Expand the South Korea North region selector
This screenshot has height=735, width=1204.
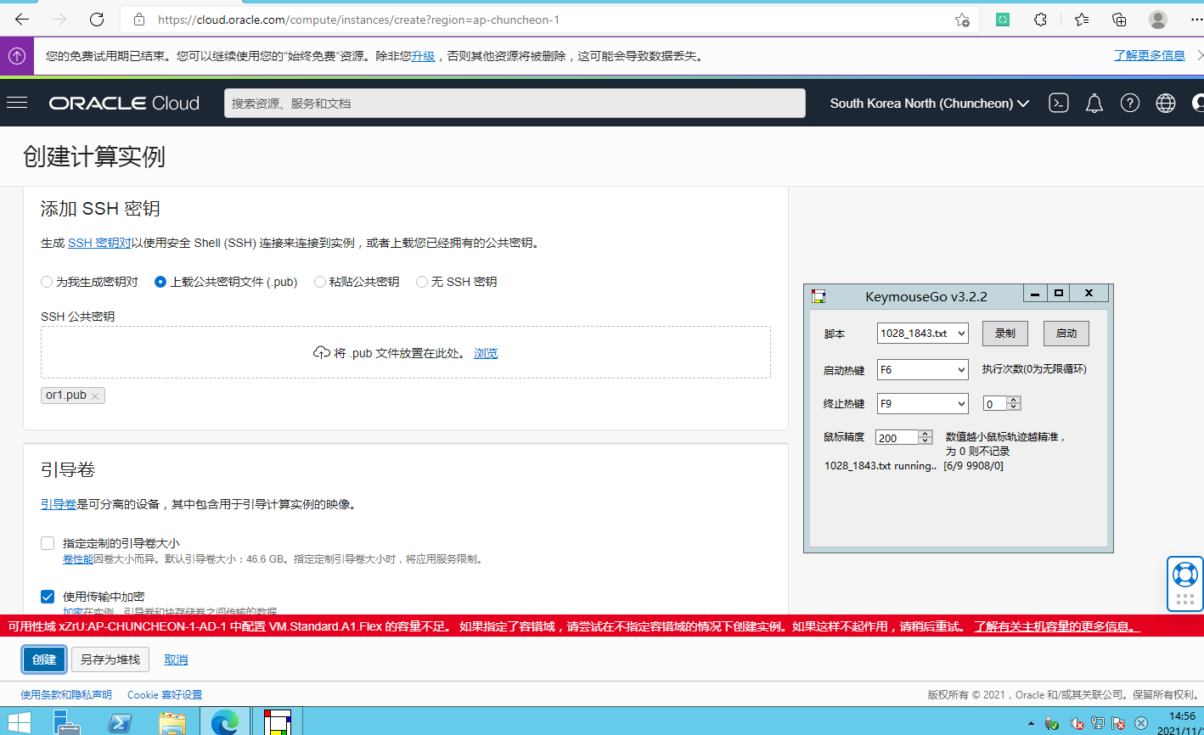tap(930, 103)
